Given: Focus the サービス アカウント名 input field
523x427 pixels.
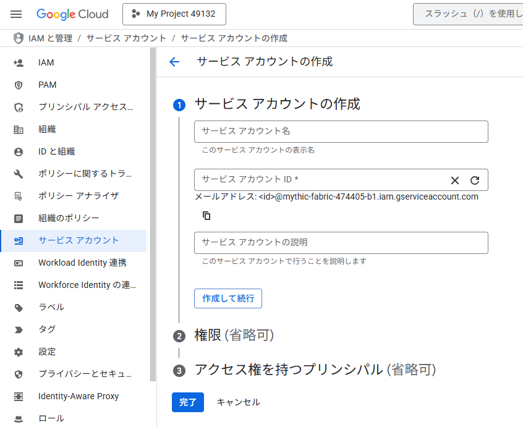Looking at the screenshot, I should pyautogui.click(x=341, y=132).
